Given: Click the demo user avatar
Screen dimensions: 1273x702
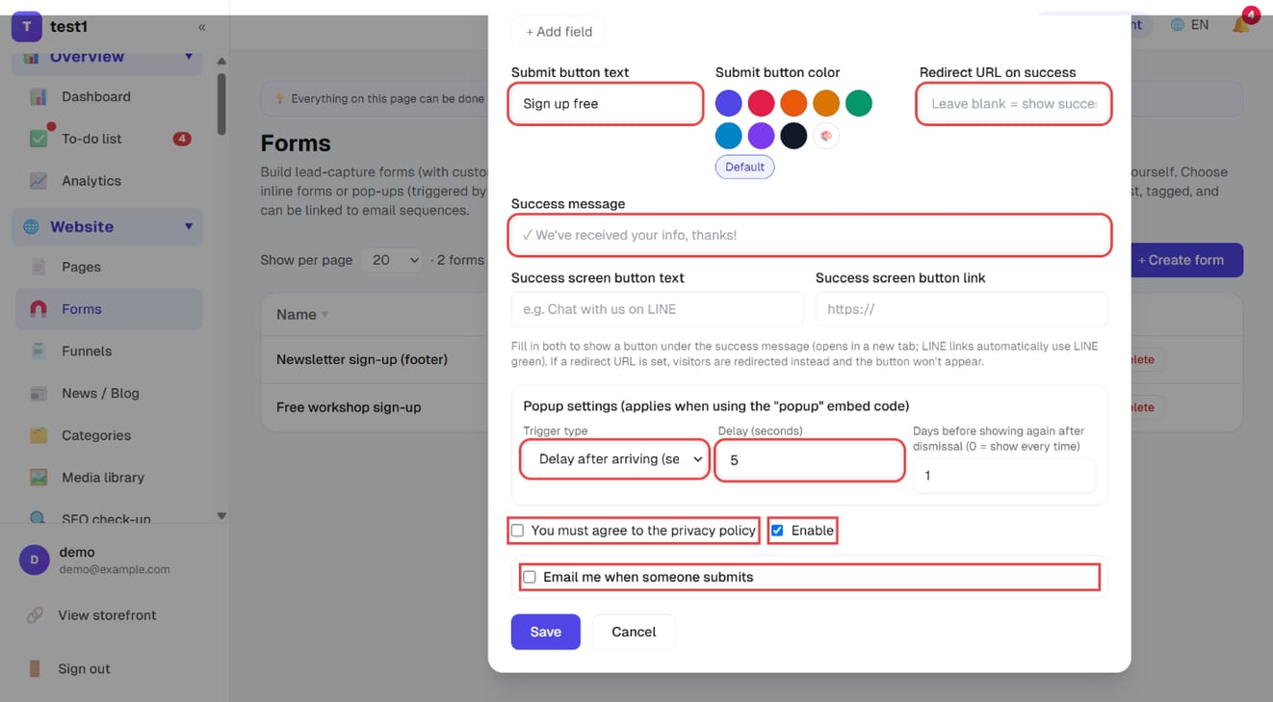Looking at the screenshot, I should 35,559.
